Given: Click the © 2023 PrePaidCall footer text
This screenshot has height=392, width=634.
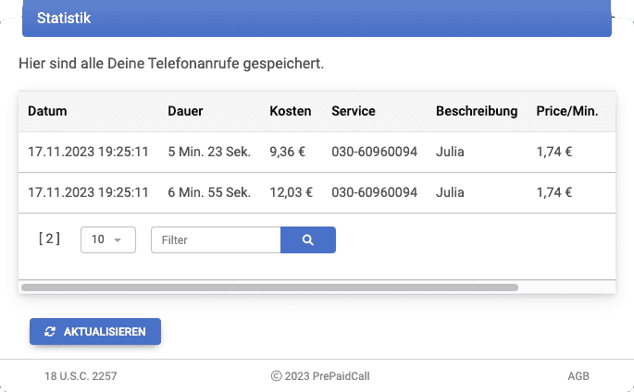Looking at the screenshot, I should point(320,376).
